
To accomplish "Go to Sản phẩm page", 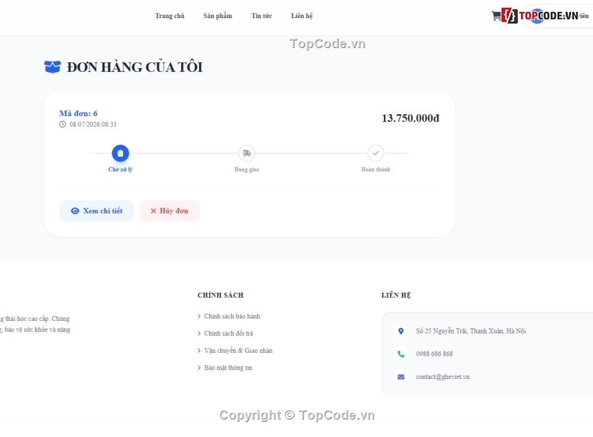I will click(x=218, y=16).
